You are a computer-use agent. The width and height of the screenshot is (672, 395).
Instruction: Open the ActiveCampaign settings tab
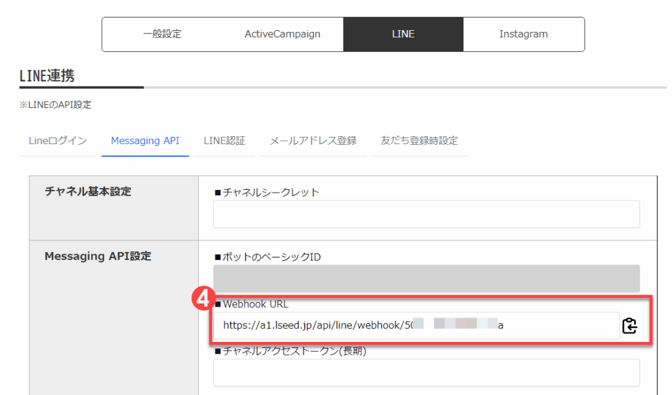[282, 34]
